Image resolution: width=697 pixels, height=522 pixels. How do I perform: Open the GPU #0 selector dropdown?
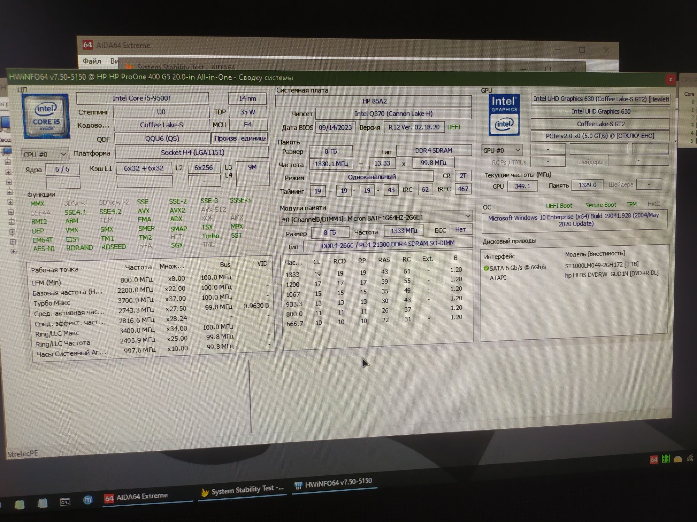tap(502, 150)
